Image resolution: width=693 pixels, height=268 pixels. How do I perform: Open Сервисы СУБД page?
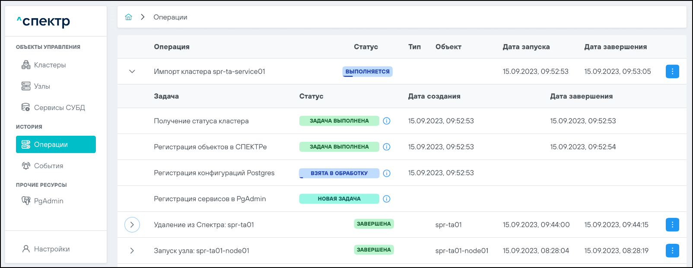click(x=59, y=108)
